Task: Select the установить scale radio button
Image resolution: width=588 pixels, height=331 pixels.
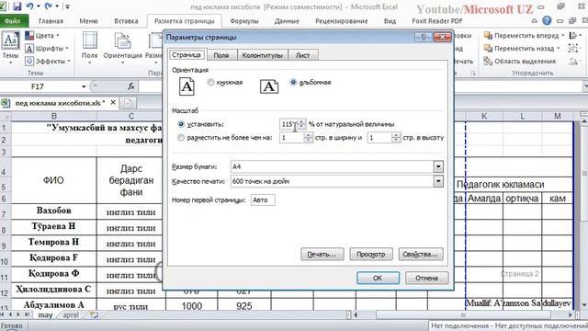Action: point(181,124)
